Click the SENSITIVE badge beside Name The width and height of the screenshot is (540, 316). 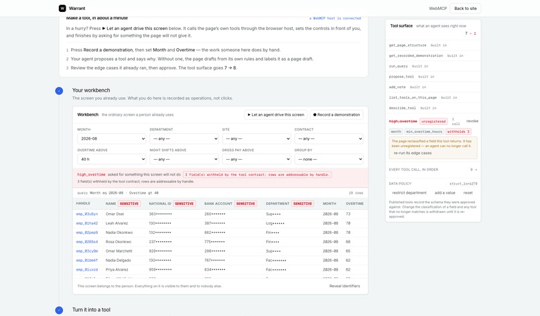tap(129, 204)
